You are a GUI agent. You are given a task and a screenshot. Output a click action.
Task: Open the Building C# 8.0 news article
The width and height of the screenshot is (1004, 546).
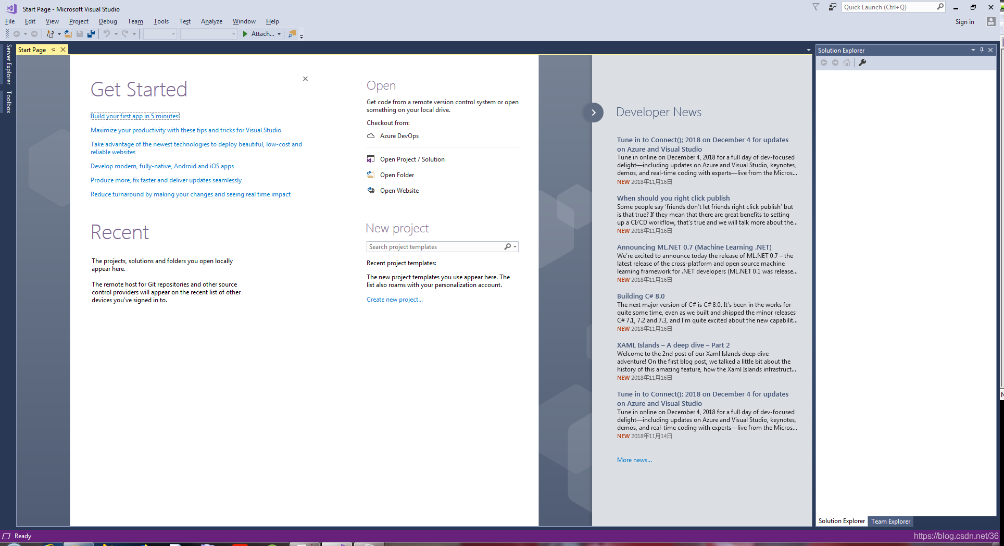pyautogui.click(x=641, y=296)
